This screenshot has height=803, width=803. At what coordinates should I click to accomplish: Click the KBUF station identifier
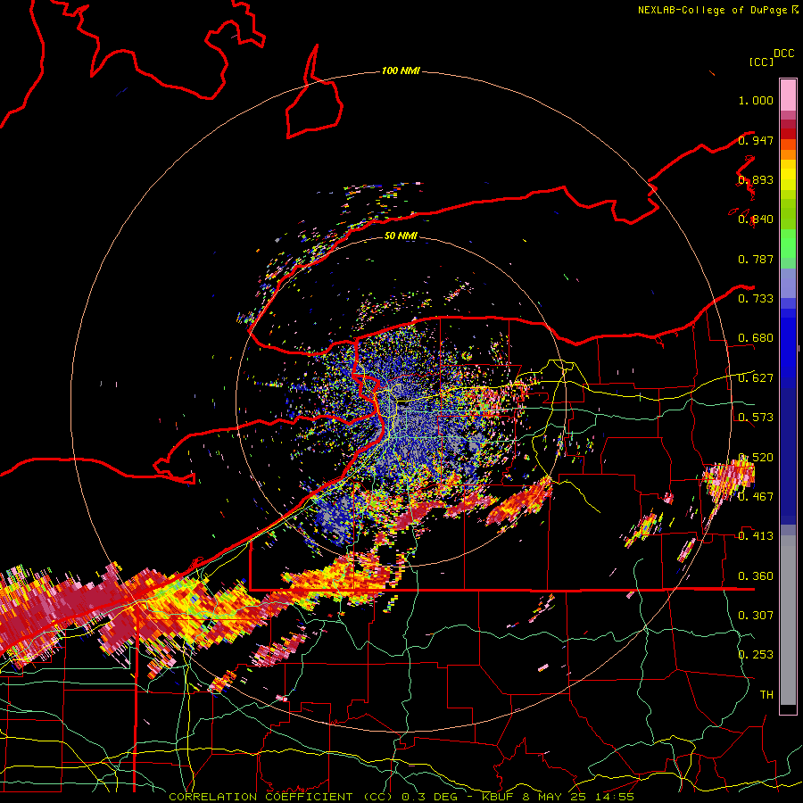tap(498, 797)
